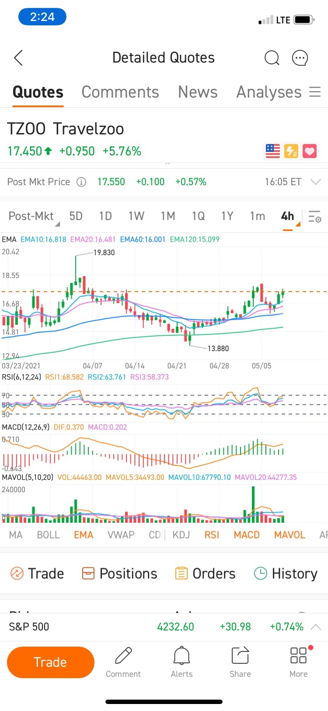
Task: Select the 1M chart range
Action: coord(167,216)
